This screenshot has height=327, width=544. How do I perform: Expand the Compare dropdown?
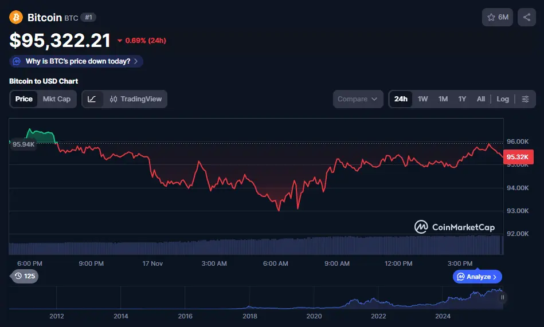click(x=358, y=99)
